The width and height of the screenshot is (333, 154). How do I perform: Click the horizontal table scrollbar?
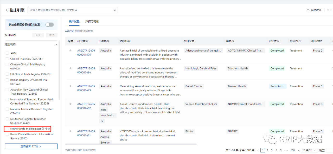pos(131,144)
